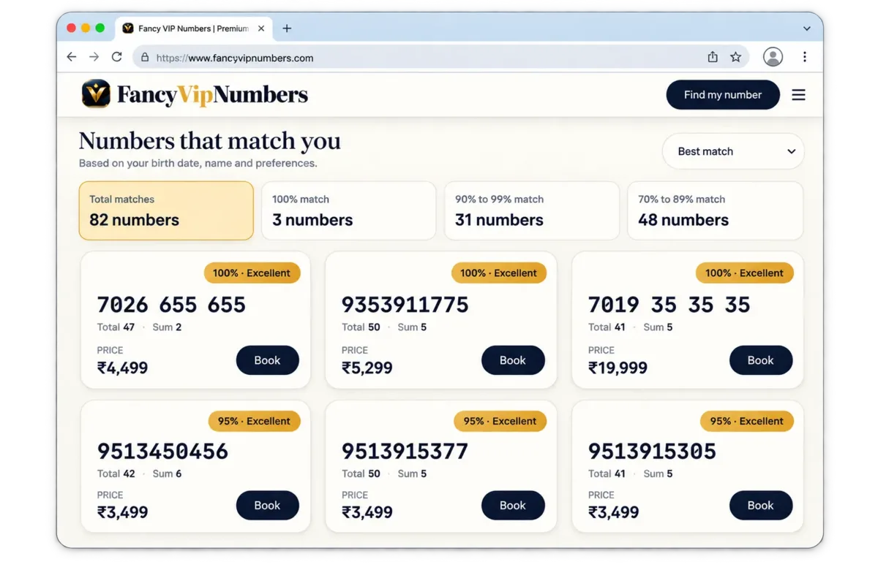The width and height of the screenshot is (878, 570).
Task: Book number 9353911775
Action: tap(513, 360)
